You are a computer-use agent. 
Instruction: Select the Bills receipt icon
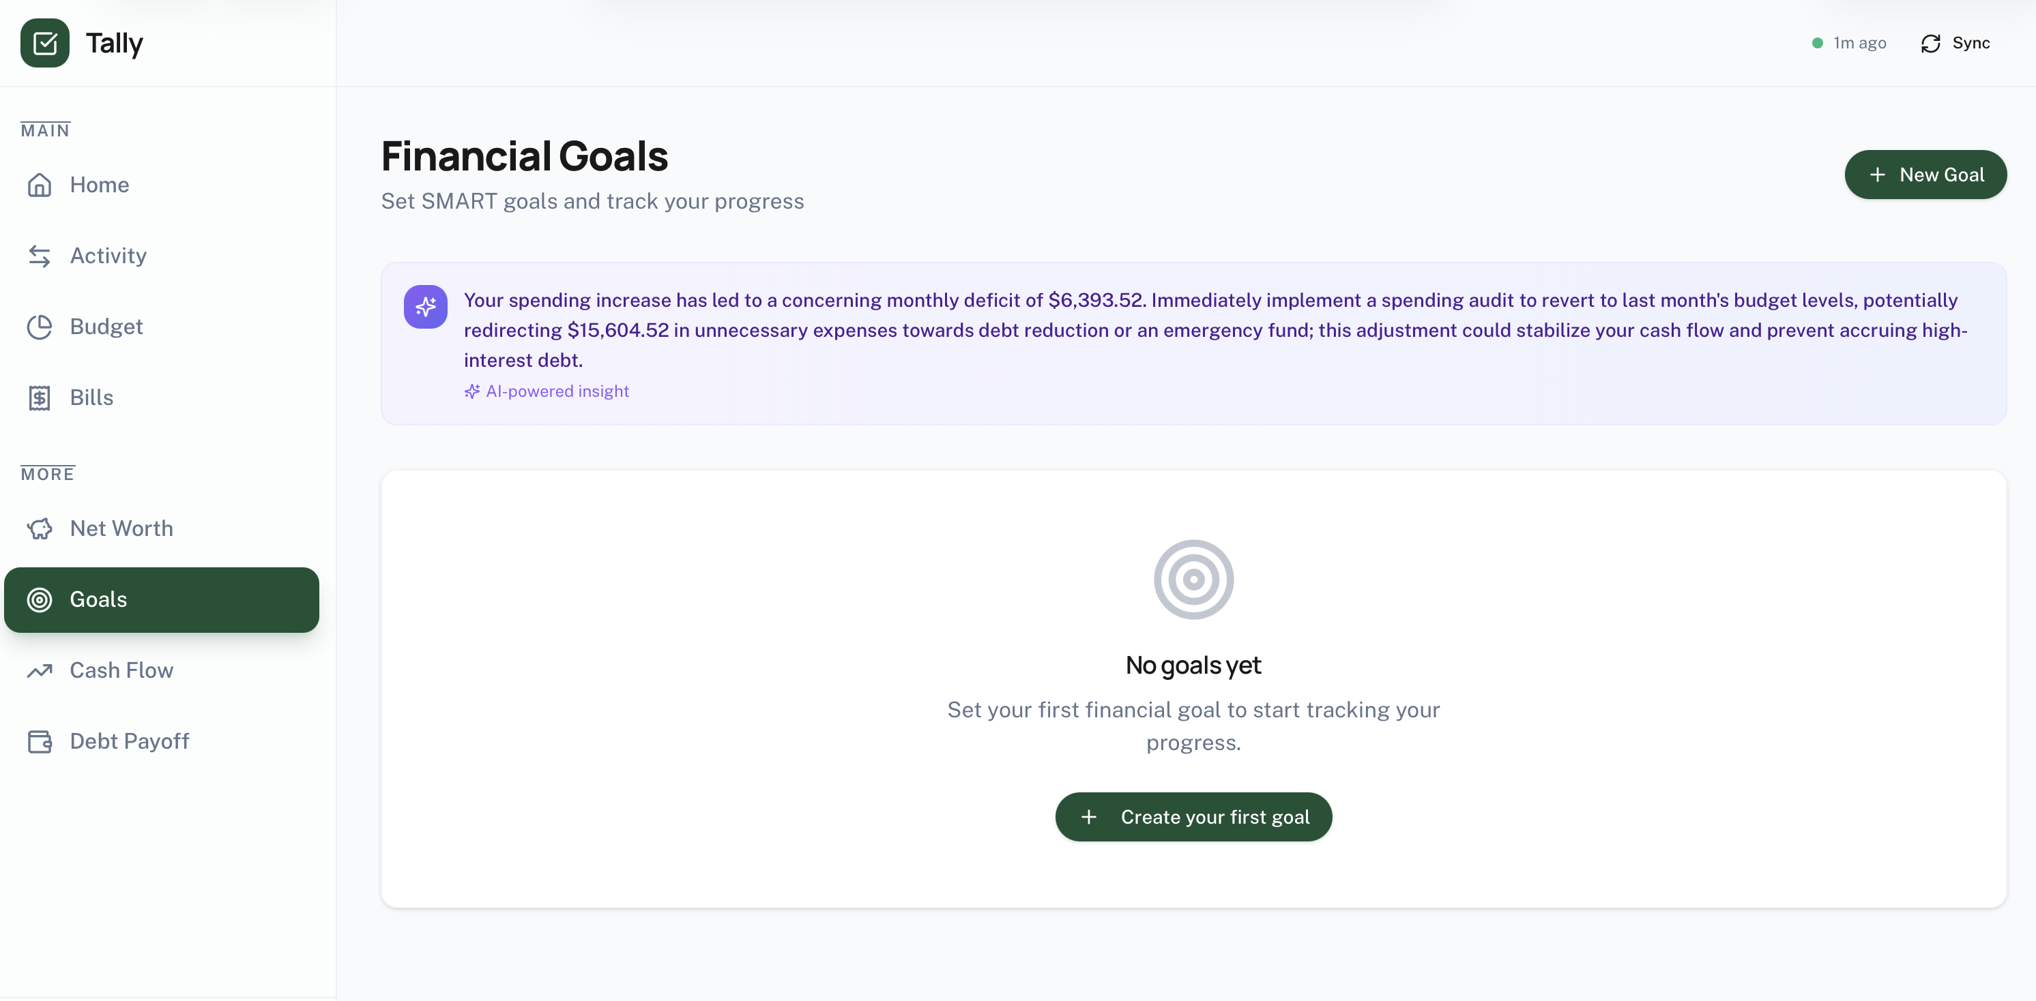coord(40,397)
